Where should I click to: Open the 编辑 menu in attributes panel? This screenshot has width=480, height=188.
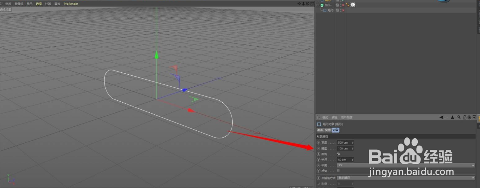335,117
